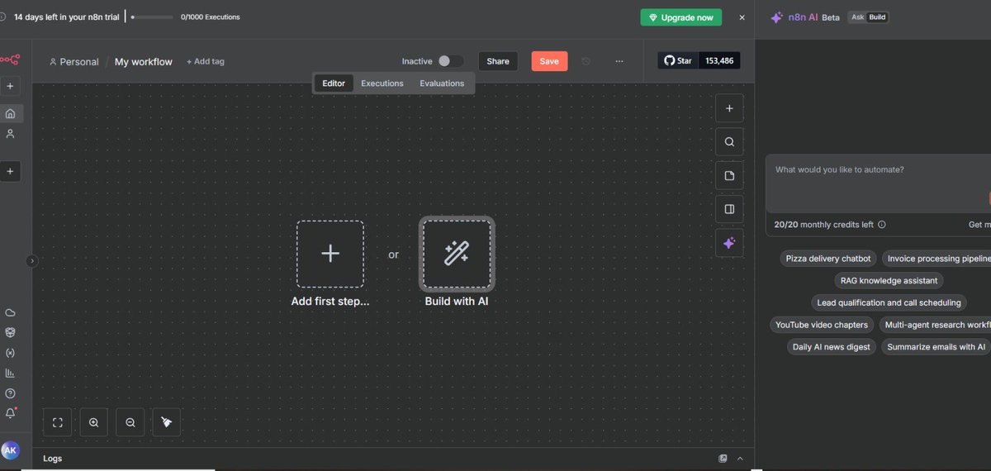This screenshot has width=991, height=471.
Task: Open the notifications bell icon
Action: pos(10,413)
